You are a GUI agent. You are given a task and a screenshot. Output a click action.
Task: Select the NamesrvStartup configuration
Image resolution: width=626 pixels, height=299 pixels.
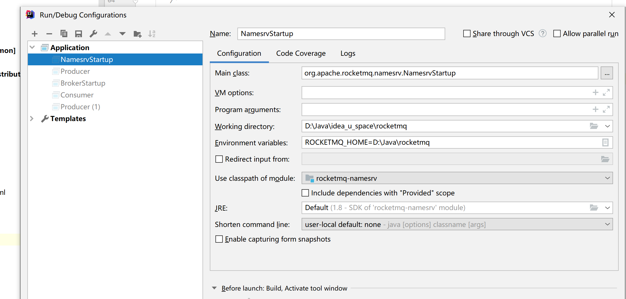coord(115,59)
